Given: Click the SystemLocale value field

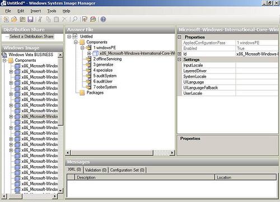Looking at the screenshot, I should coord(257,76).
